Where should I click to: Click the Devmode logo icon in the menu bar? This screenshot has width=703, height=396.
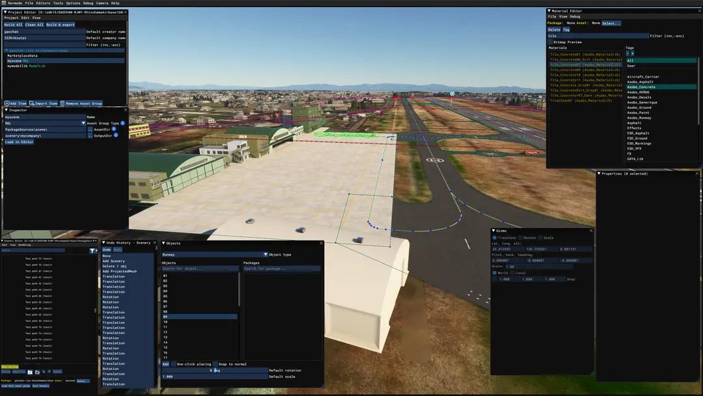pos(4,3)
